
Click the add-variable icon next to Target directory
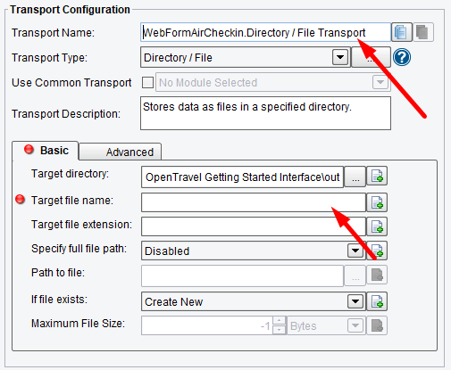(x=377, y=177)
